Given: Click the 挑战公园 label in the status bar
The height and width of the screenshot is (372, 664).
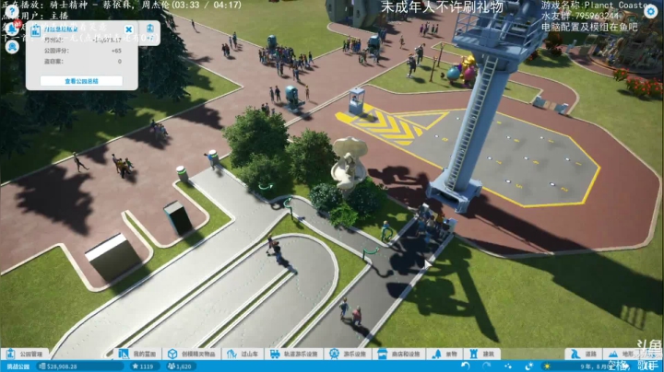Looking at the screenshot, I should [x=18, y=366].
